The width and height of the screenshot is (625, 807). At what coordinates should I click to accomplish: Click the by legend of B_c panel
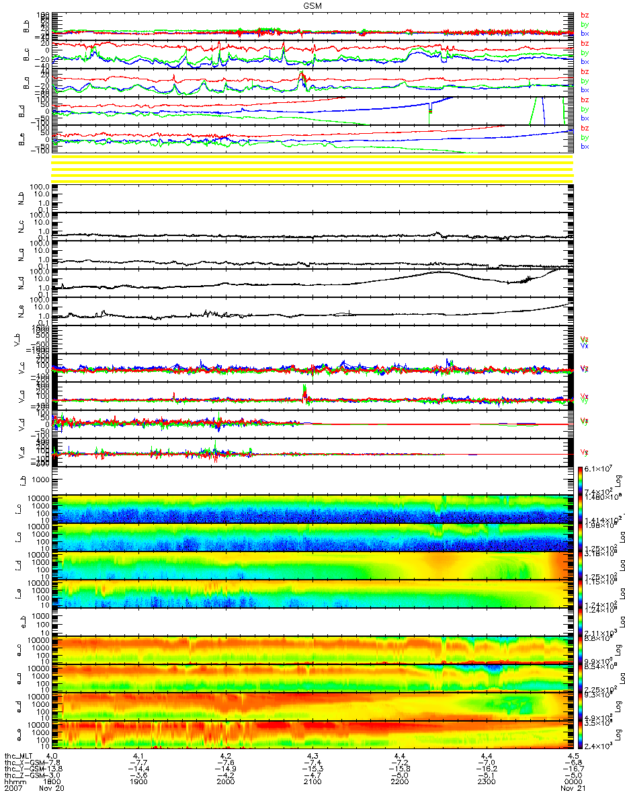[x=585, y=52]
